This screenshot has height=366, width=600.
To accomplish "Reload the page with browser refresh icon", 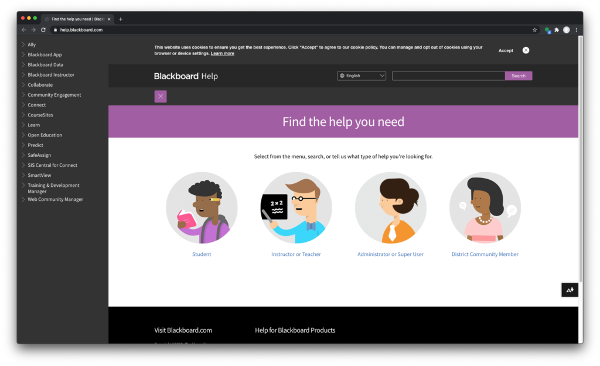I will (x=43, y=30).
